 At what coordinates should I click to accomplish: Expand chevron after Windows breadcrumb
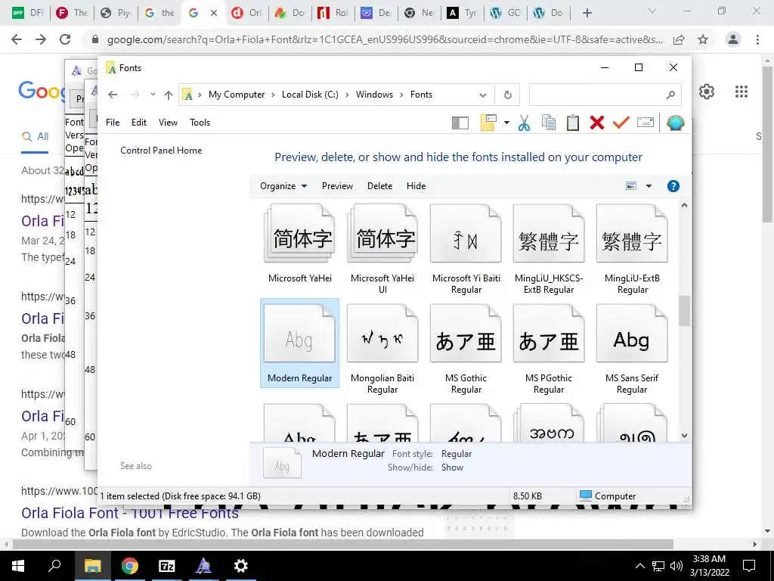click(x=401, y=95)
